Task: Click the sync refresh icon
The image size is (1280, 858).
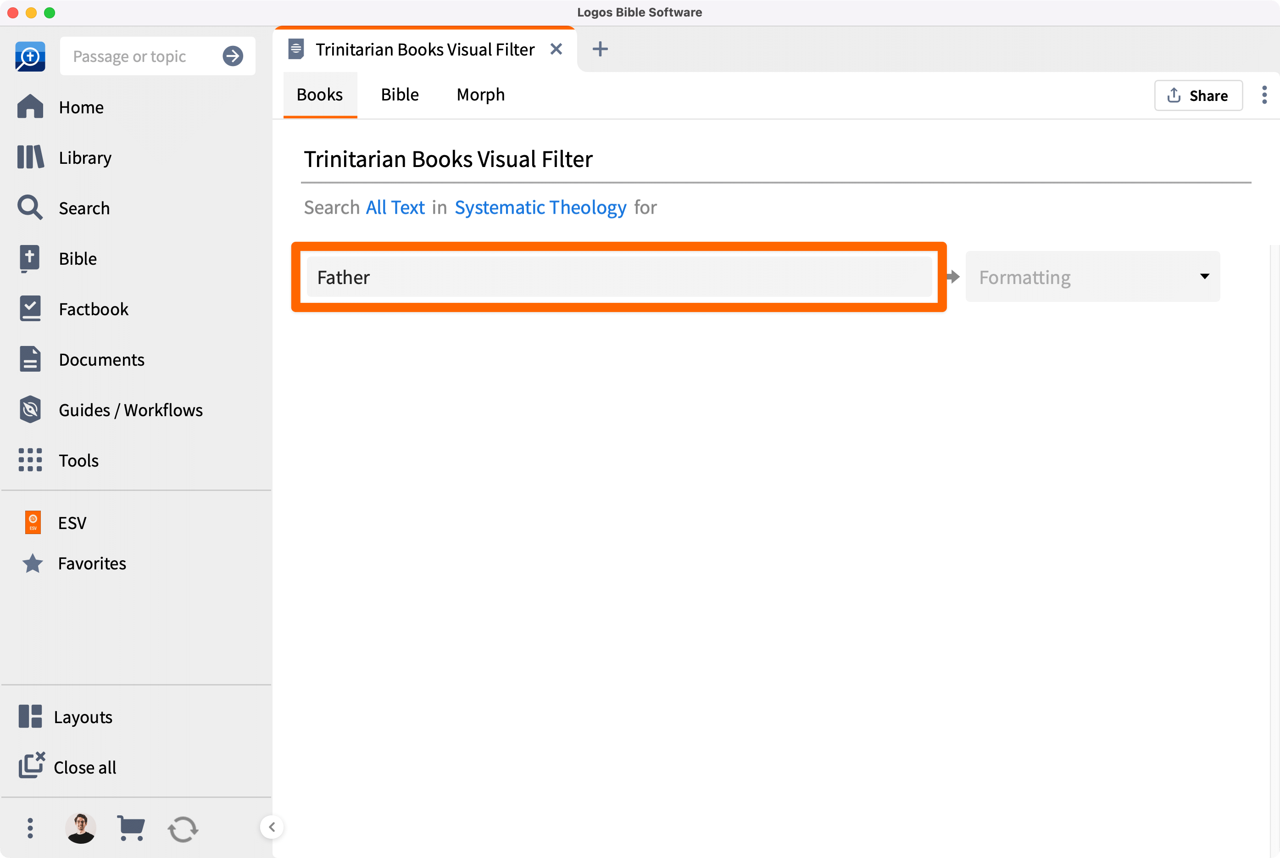Action: tap(183, 829)
